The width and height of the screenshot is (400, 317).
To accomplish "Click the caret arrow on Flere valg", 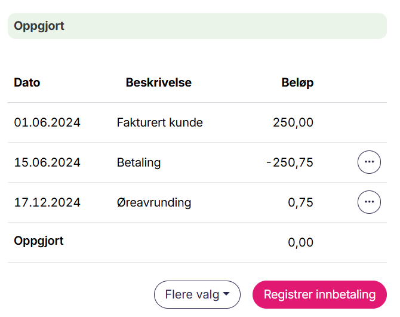I will (x=226, y=294).
